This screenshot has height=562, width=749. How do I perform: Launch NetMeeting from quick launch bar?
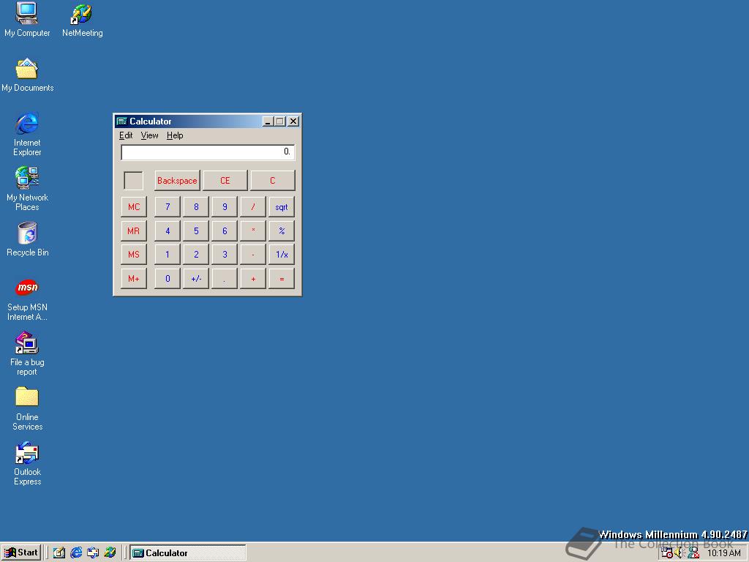pyautogui.click(x=110, y=553)
